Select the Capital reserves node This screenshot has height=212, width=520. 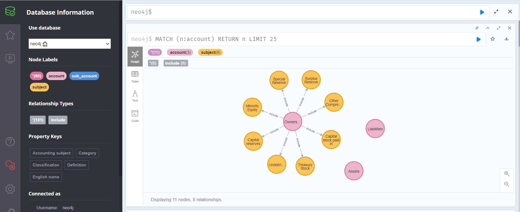(253, 141)
